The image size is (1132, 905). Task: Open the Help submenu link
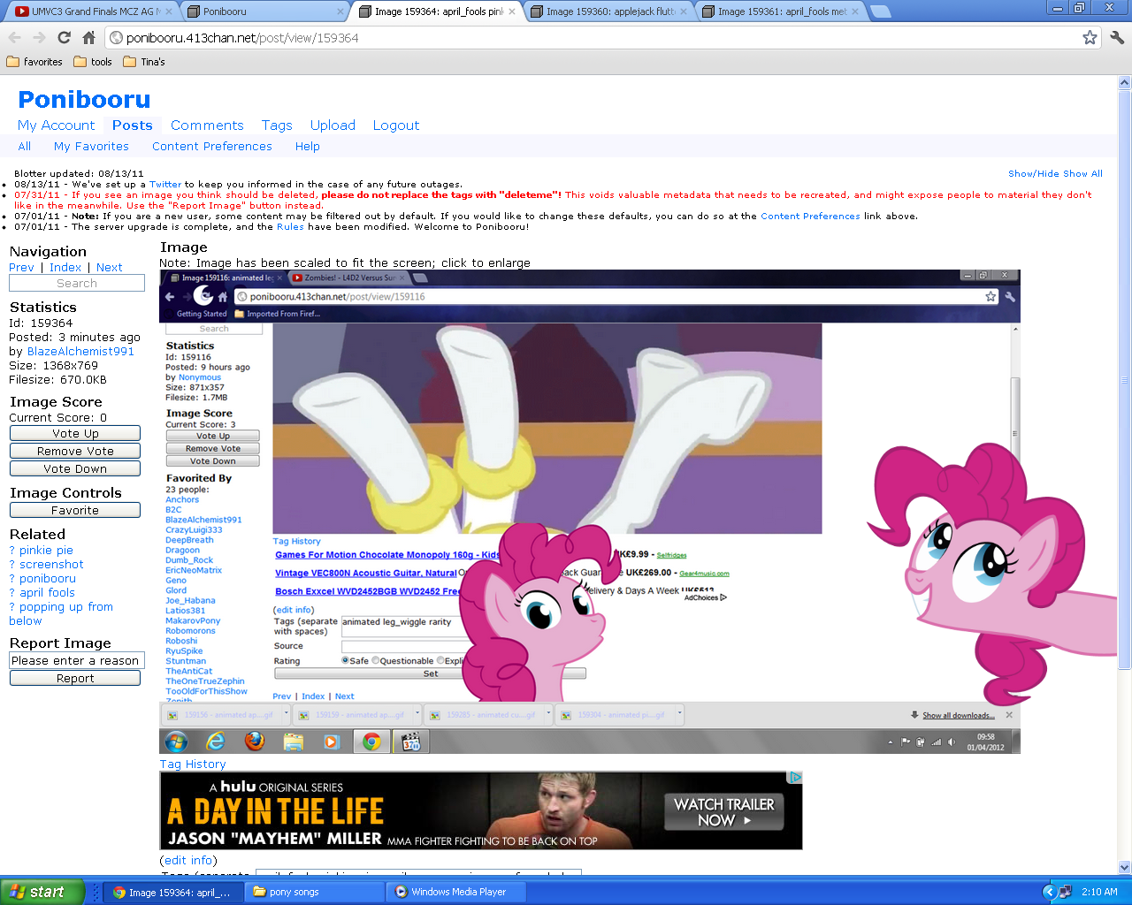(308, 147)
